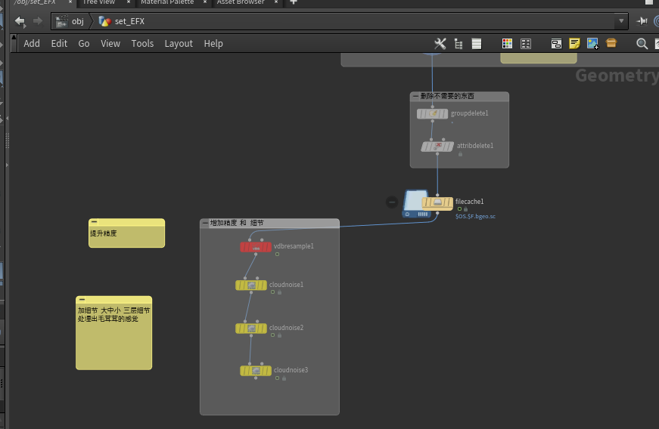The height and width of the screenshot is (429, 659).
Task: Open the Help menu
Action: (x=213, y=44)
